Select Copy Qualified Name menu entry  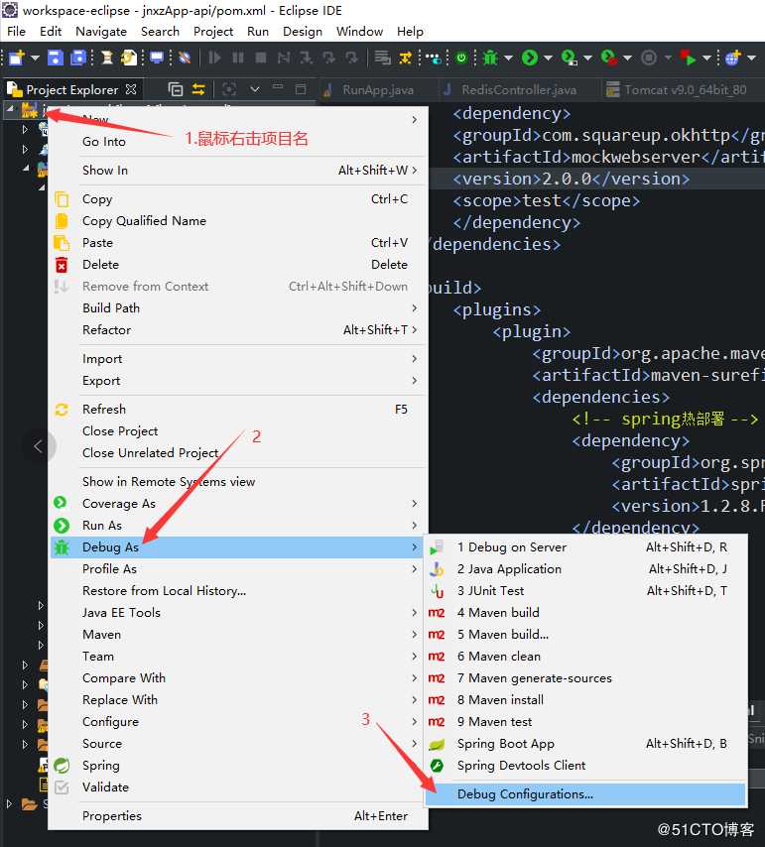tap(238, 221)
